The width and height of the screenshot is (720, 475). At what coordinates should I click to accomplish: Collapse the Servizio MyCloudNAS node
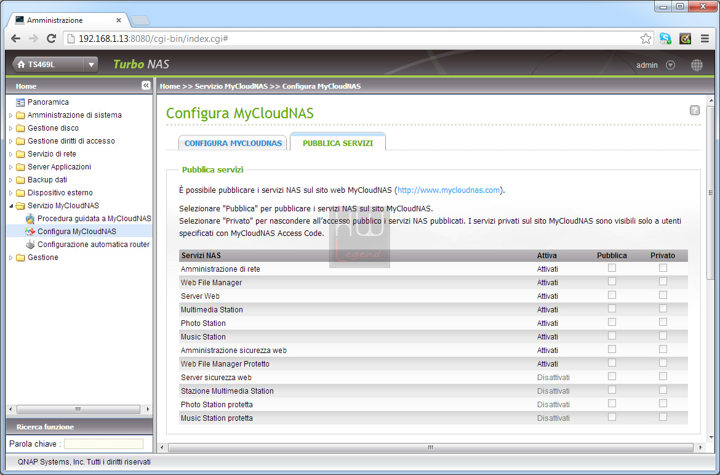11,206
